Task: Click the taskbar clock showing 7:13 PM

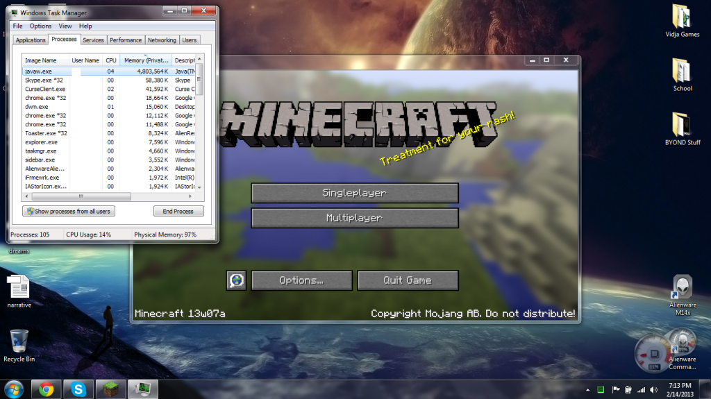Action: (x=680, y=389)
